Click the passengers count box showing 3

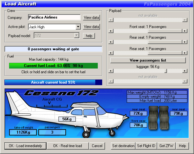(52, 132)
